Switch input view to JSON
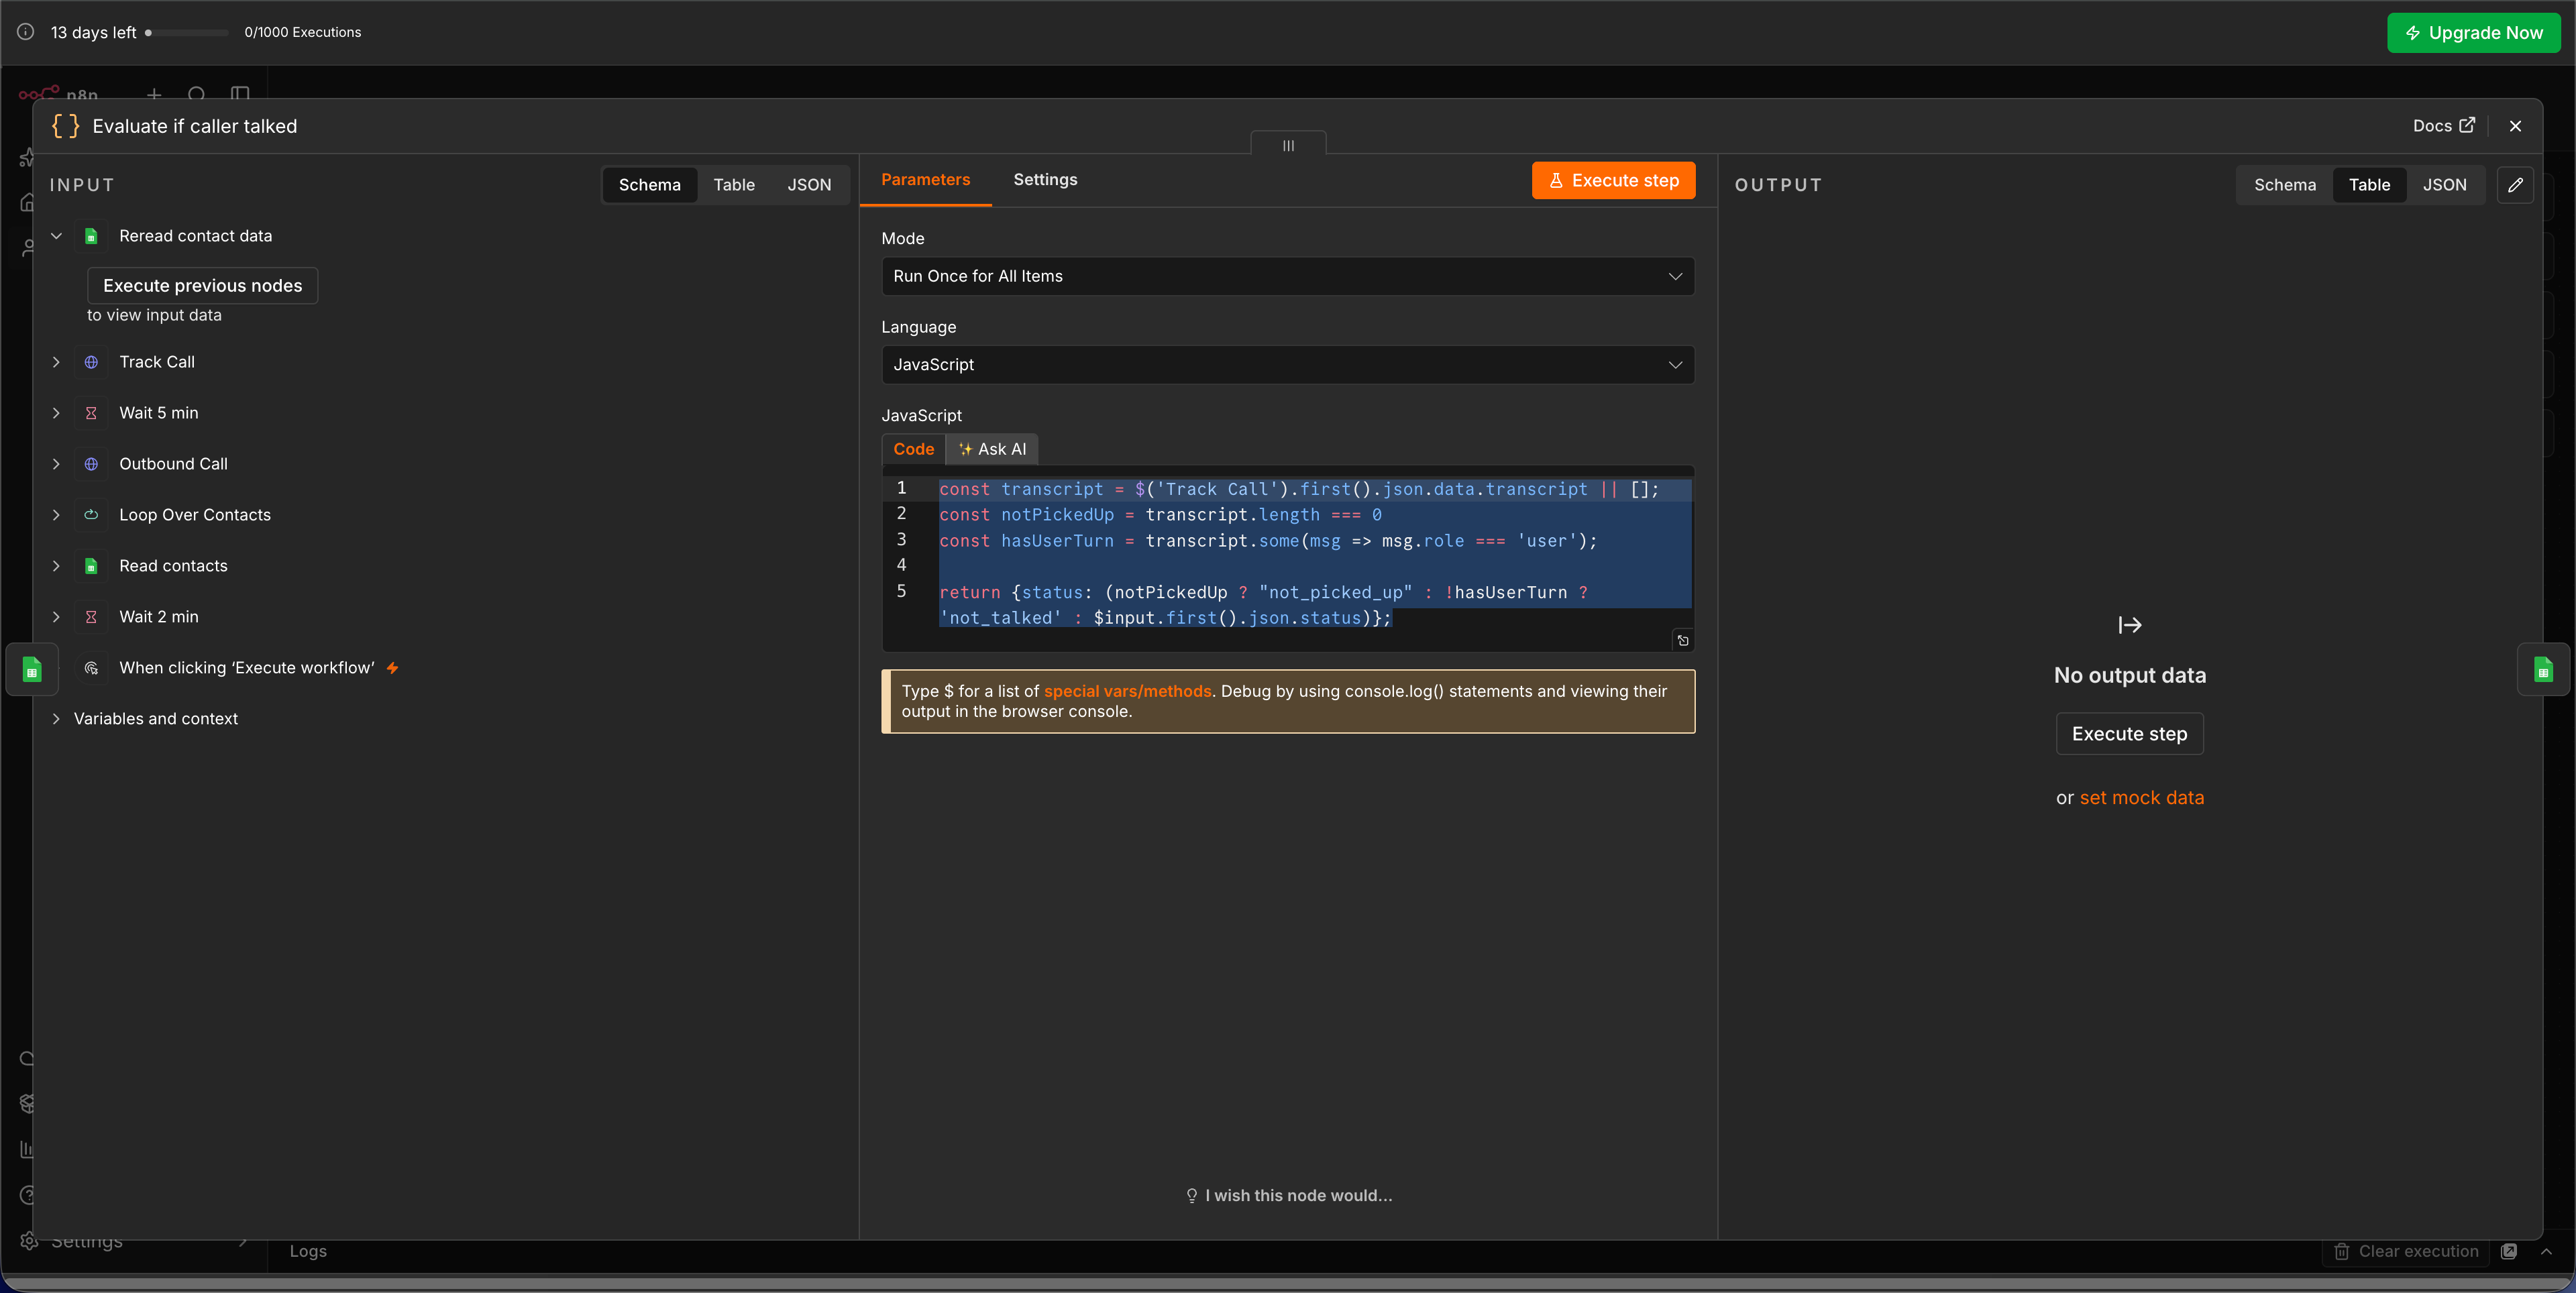The width and height of the screenshot is (2576, 1293). (x=809, y=185)
